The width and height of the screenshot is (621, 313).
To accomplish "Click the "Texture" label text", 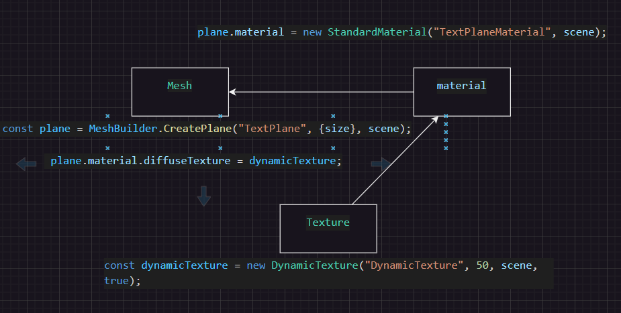I will [328, 223].
